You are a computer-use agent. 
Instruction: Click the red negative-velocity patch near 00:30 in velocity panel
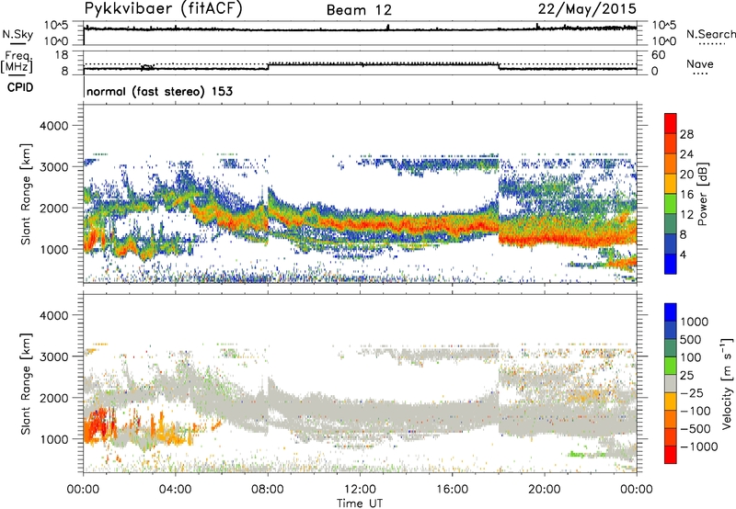pos(97,426)
